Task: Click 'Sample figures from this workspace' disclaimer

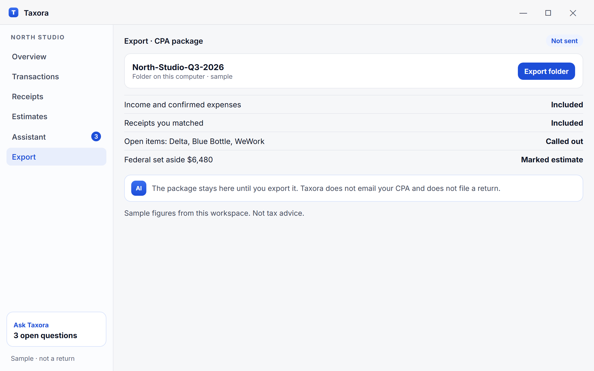Action: [214, 213]
